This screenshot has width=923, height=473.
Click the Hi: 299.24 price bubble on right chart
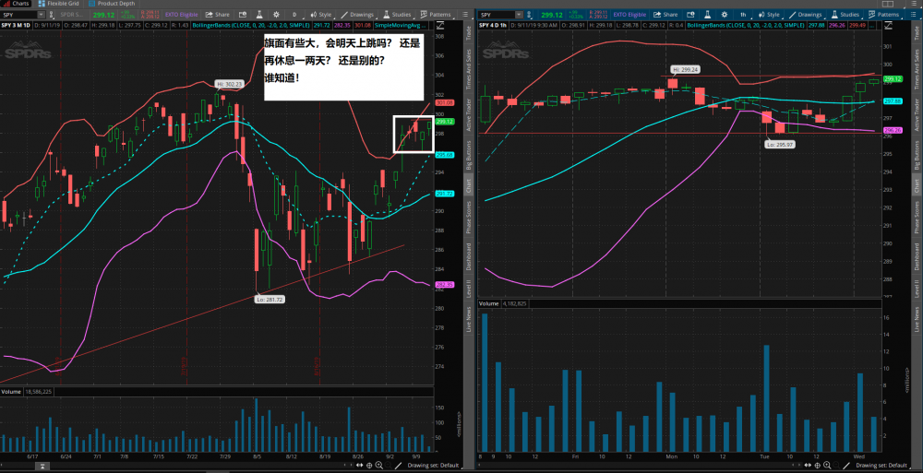pos(685,69)
